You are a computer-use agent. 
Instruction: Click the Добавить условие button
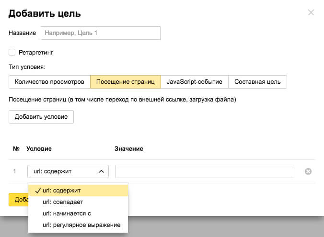(41, 117)
